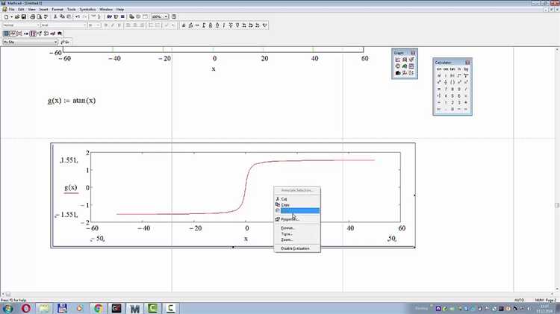Insert a 3D Bar Plot from Graph palette
The width and height of the screenshot is (560, 314).
tap(398, 73)
